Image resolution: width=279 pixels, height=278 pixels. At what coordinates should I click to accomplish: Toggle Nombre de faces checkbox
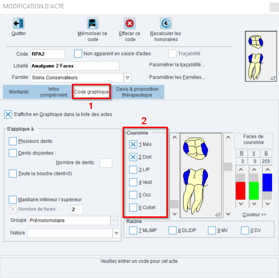[x=13, y=209]
